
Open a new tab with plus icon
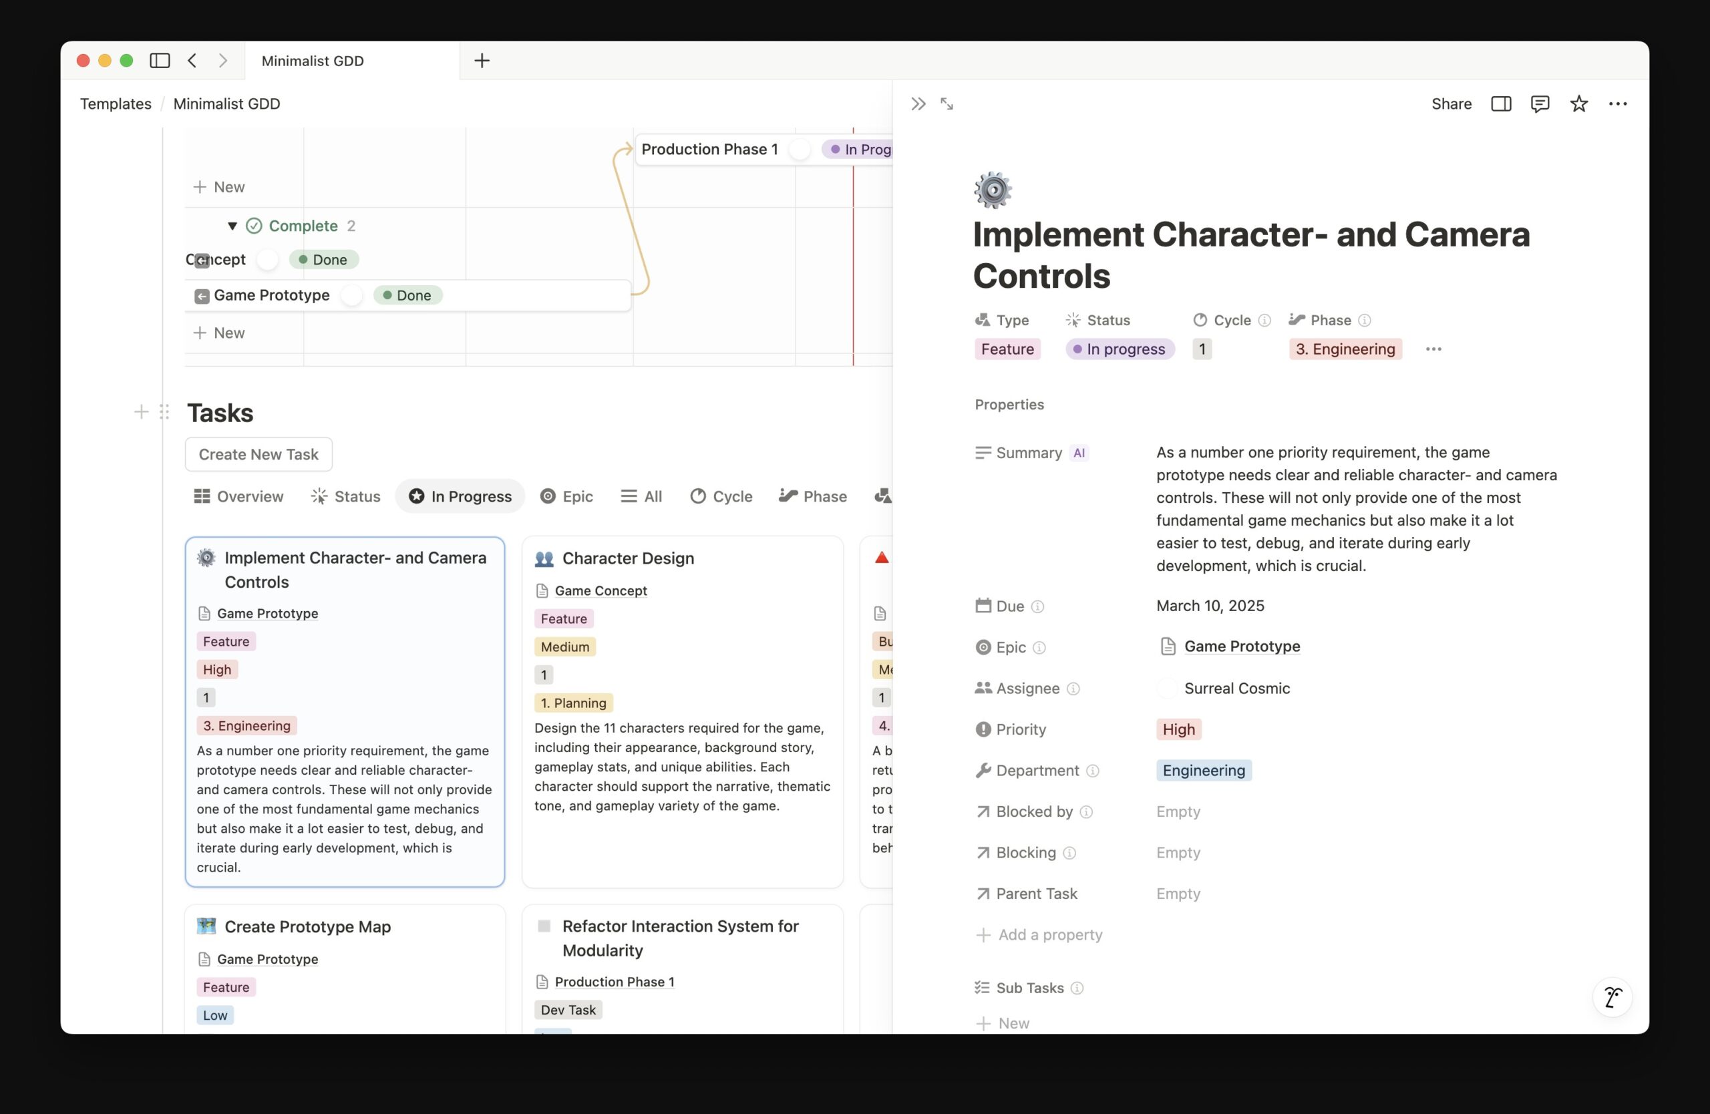click(x=482, y=60)
